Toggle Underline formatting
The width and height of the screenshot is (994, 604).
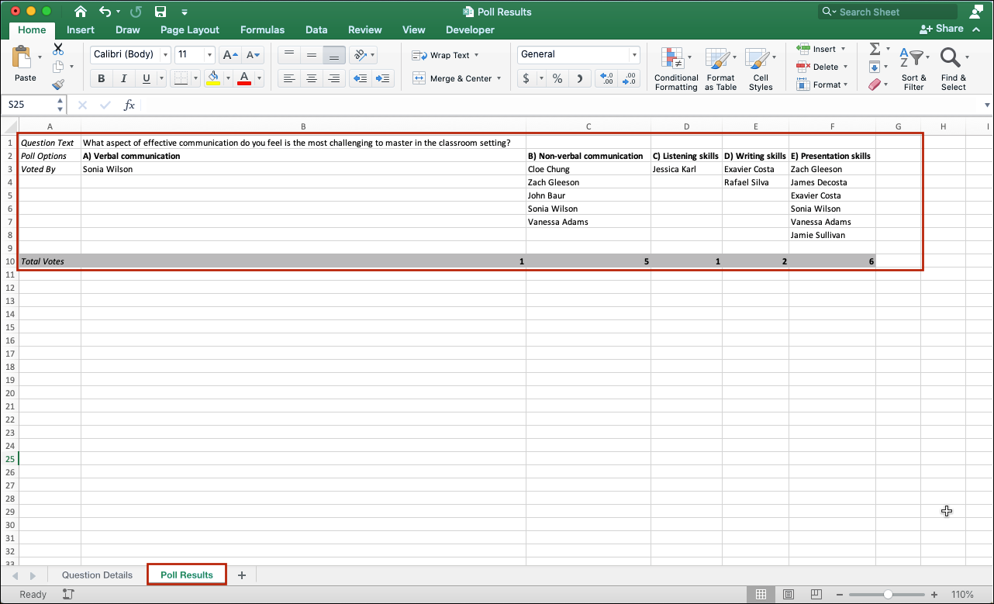(146, 78)
